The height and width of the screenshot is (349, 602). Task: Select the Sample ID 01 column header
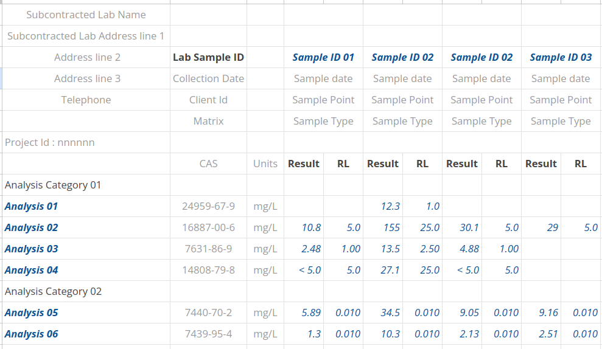point(323,57)
